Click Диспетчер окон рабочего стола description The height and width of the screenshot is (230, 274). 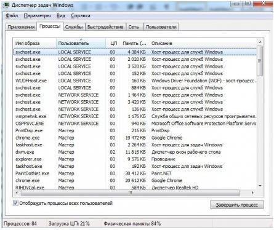(x=186, y=152)
